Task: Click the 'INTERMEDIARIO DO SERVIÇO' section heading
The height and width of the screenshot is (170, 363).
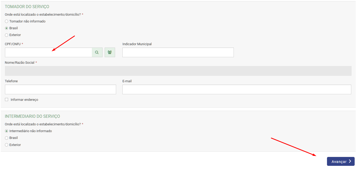Action: (32, 116)
